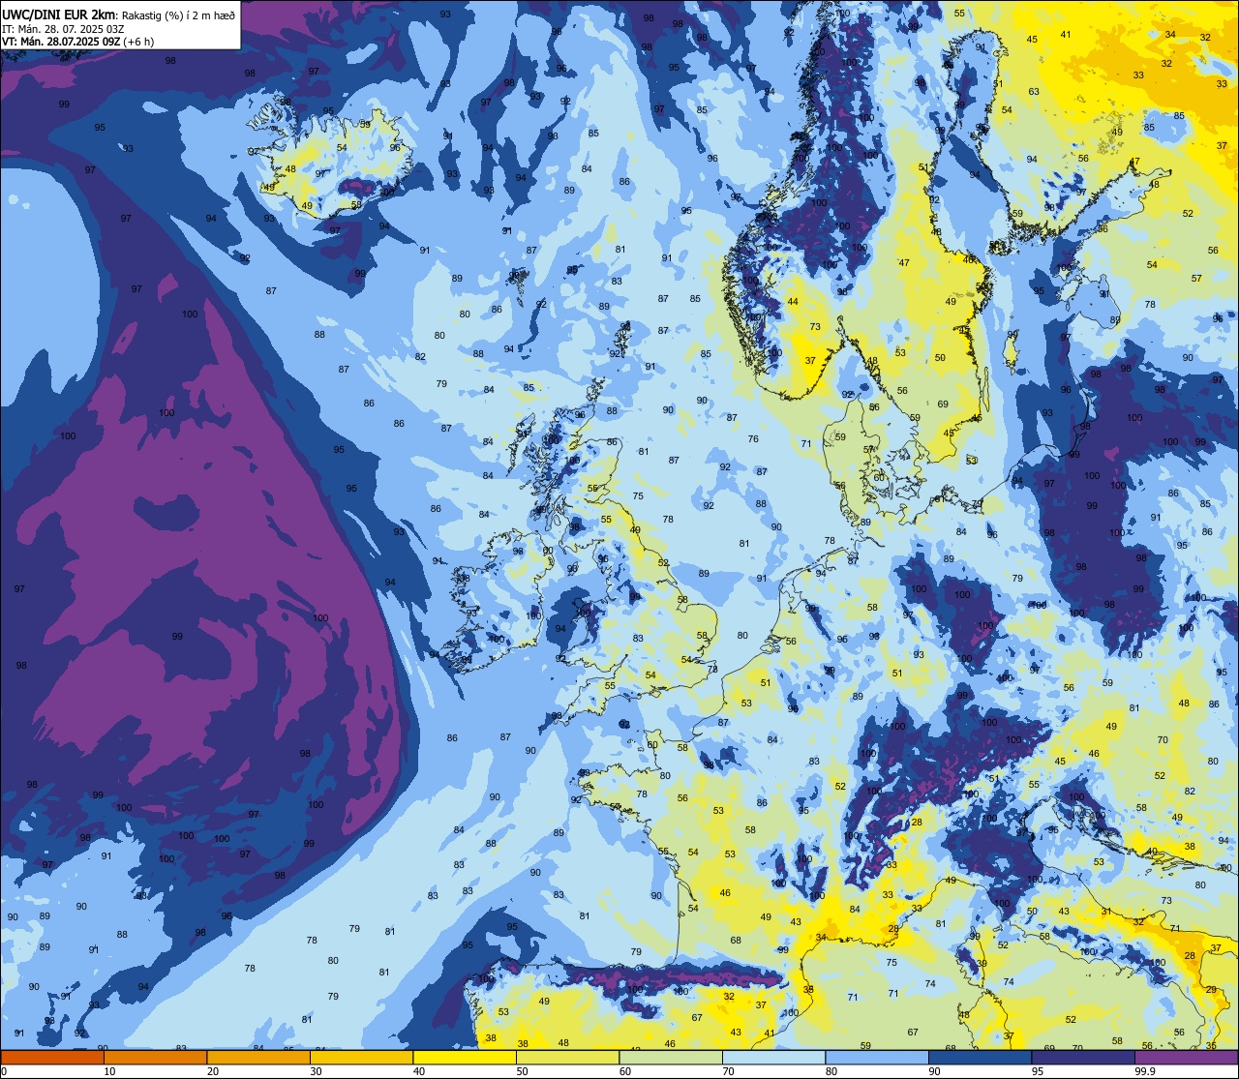Click the pale blue swatch between 70 and 80
The height and width of the screenshot is (1079, 1239).
click(x=773, y=1057)
